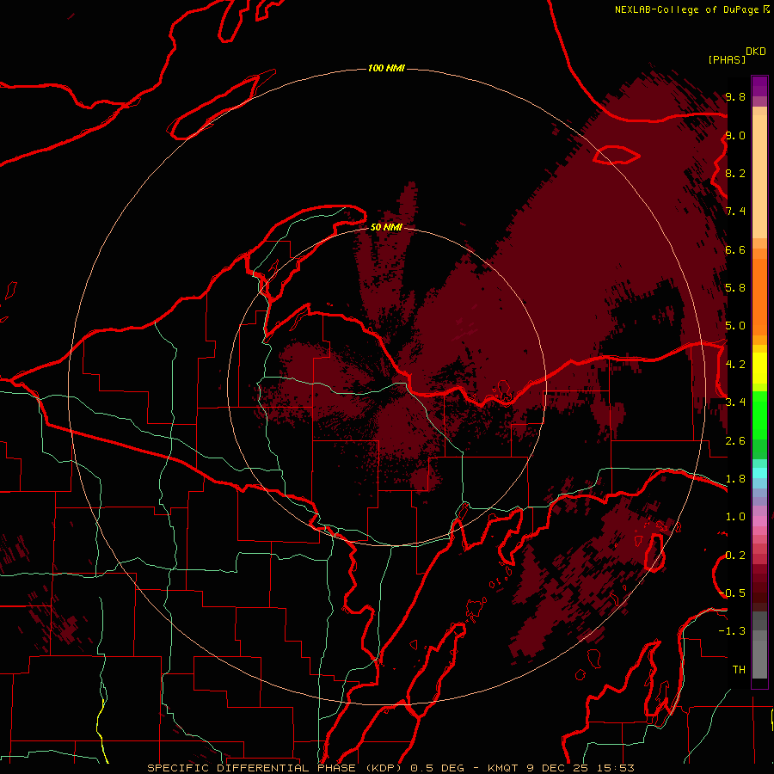Click the 2.6 scale value
This screenshot has height=774, width=774.
(x=735, y=440)
